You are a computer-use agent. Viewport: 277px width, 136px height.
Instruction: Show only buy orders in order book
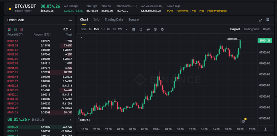[16, 29]
